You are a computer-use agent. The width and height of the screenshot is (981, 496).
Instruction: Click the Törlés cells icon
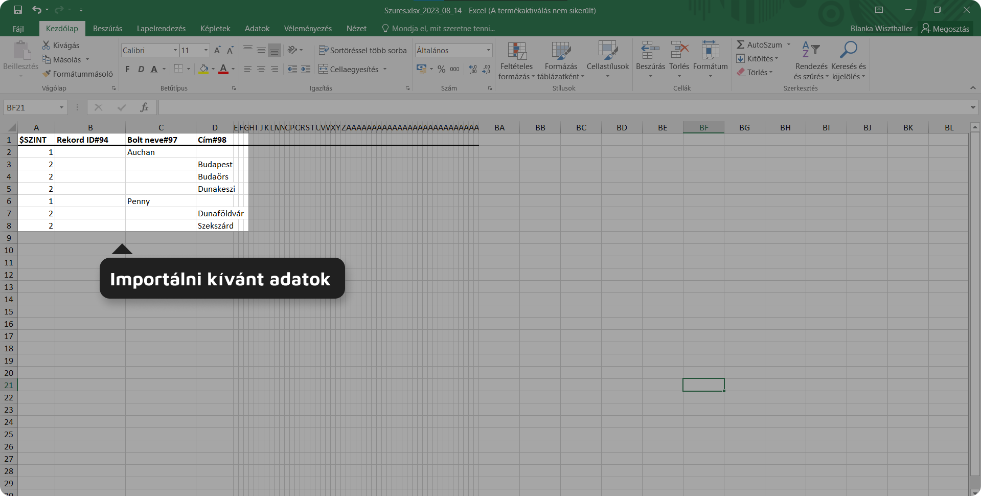679,50
